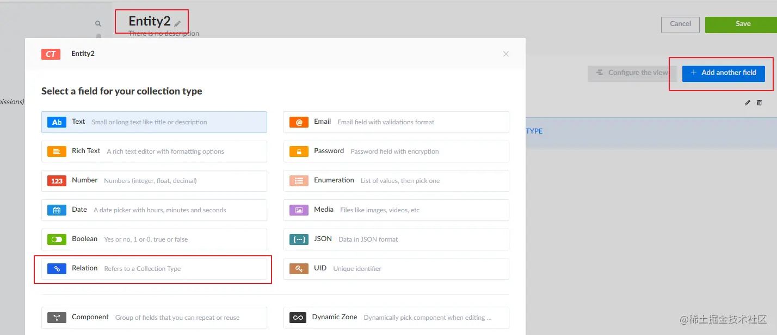Edit the field using pencil icon
Screen dimensions: 777x335
(x=748, y=103)
